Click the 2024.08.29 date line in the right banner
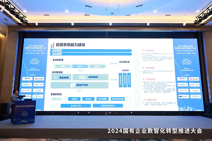212x141 pixels. pyautogui.click(x=186, y=53)
